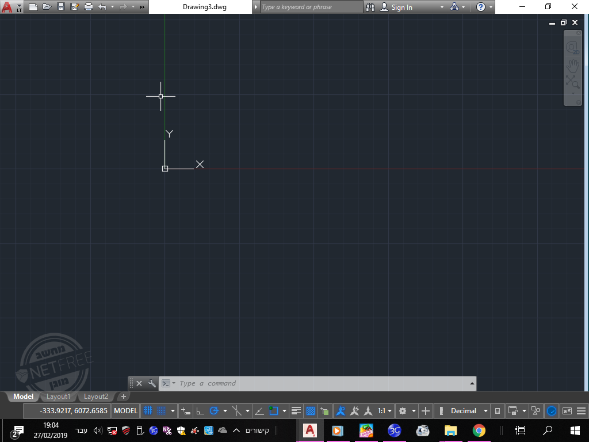Viewport: 589px width, 442px height.
Task: Click the Sign In button
Action: [x=396, y=7]
